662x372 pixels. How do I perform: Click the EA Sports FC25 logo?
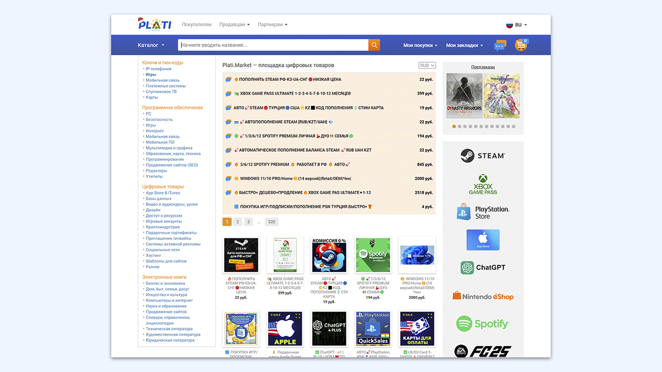pos(483,351)
